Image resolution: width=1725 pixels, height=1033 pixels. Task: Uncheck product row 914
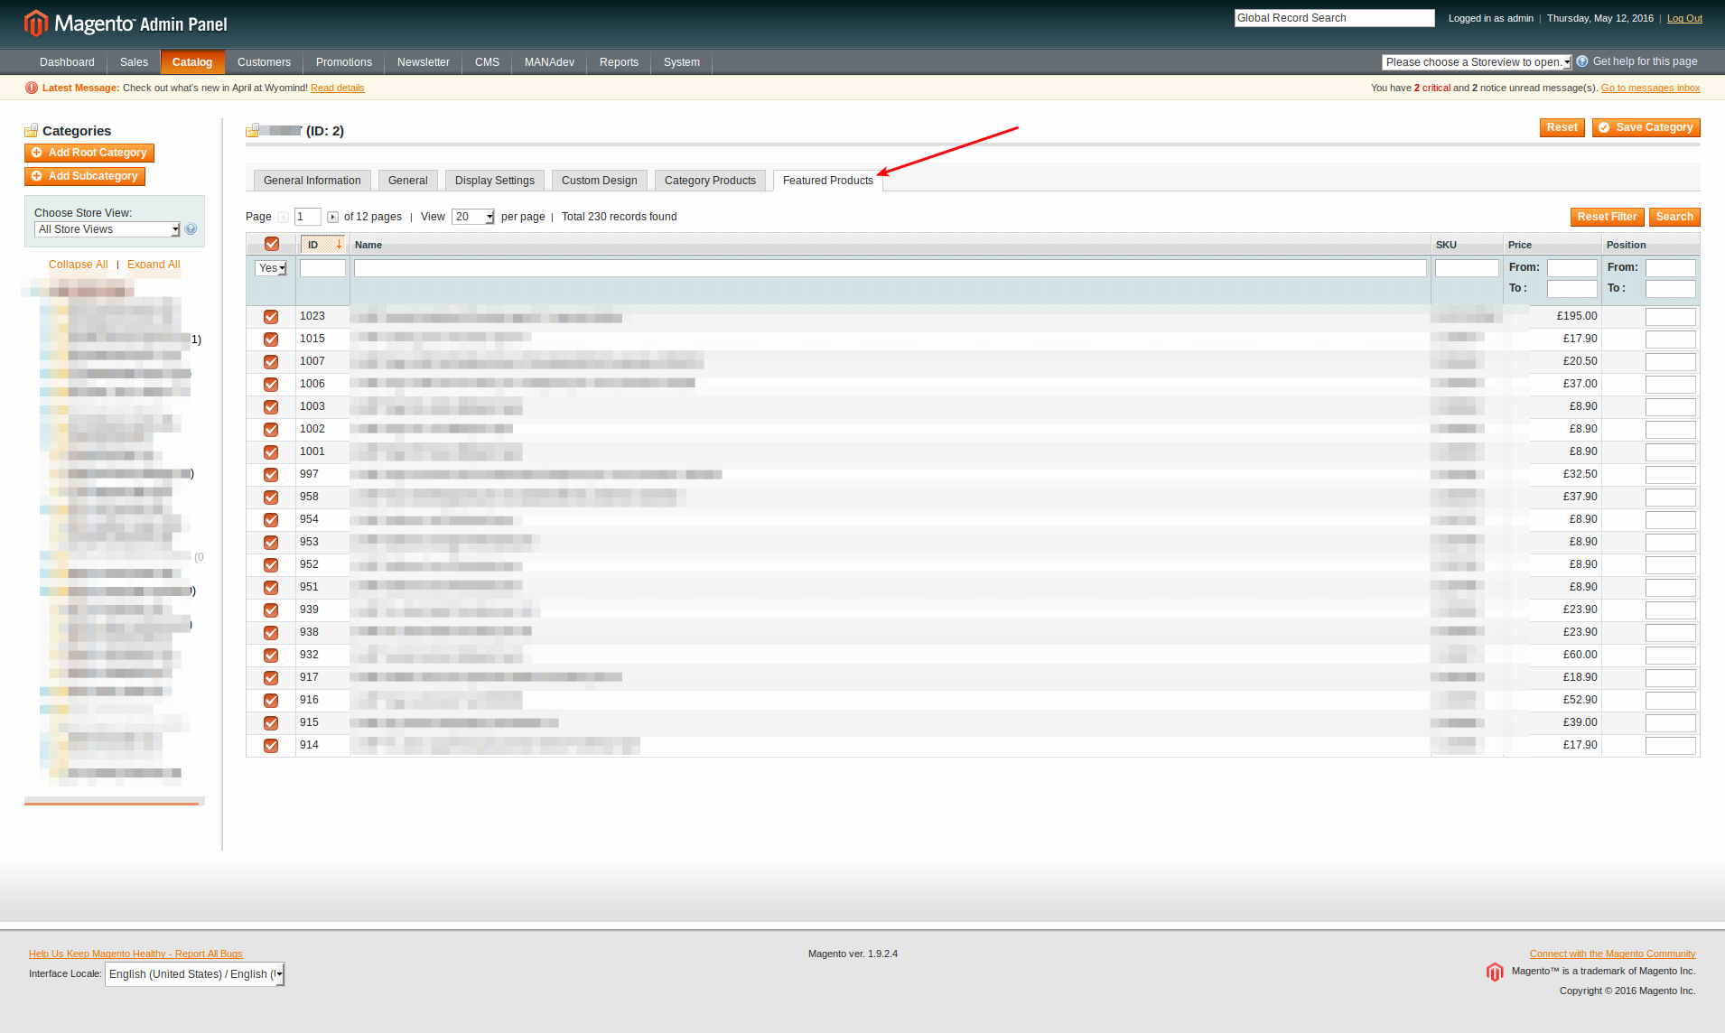pyautogui.click(x=271, y=746)
